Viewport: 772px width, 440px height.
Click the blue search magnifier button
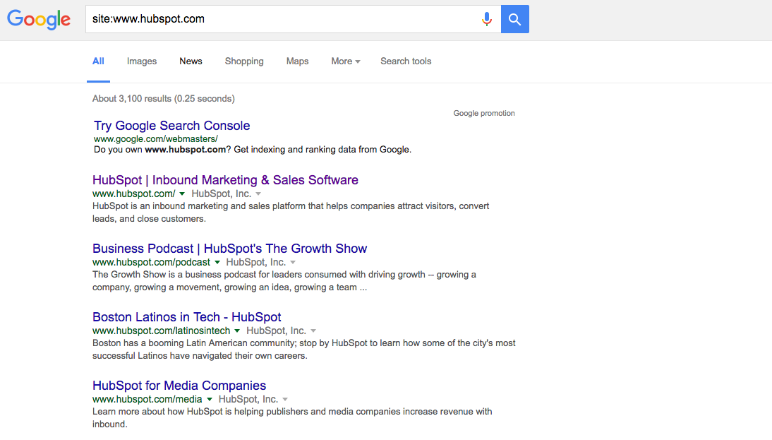tap(515, 19)
